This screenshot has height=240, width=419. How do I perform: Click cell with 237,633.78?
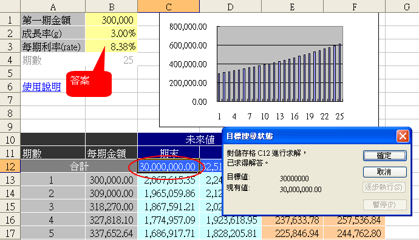(x=292, y=221)
